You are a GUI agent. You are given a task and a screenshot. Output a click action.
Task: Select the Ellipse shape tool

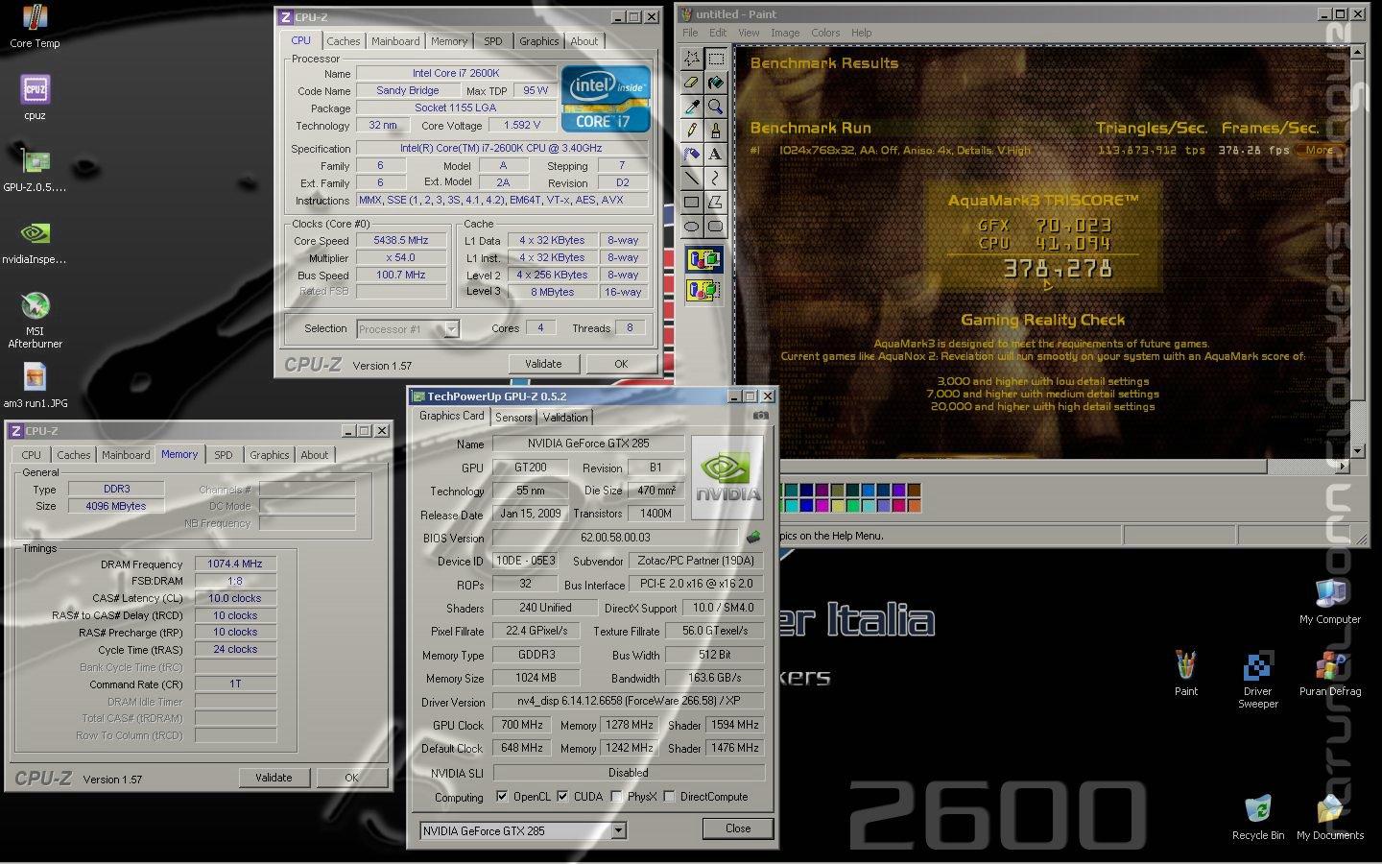coord(691,227)
